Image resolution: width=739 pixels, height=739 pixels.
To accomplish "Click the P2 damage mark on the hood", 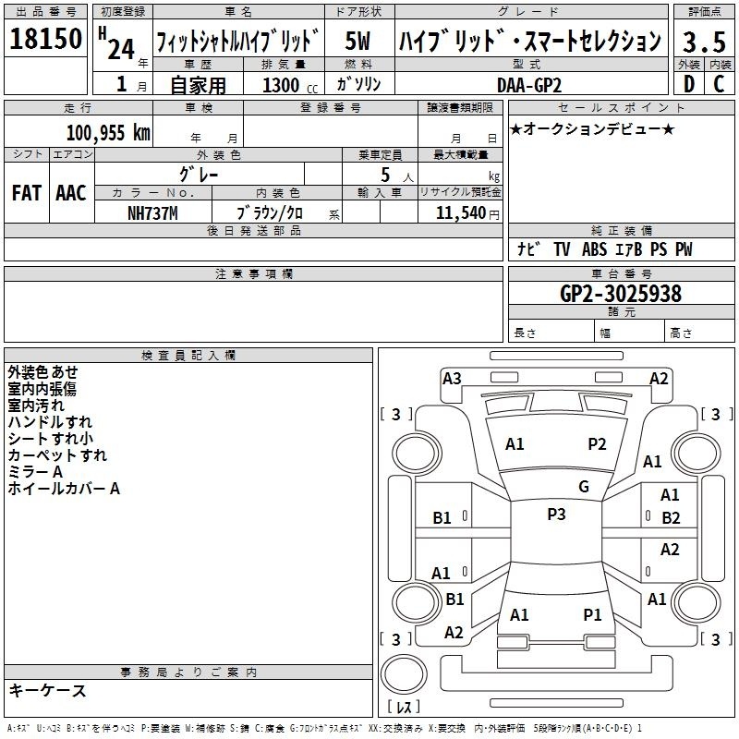I will coord(597,444).
